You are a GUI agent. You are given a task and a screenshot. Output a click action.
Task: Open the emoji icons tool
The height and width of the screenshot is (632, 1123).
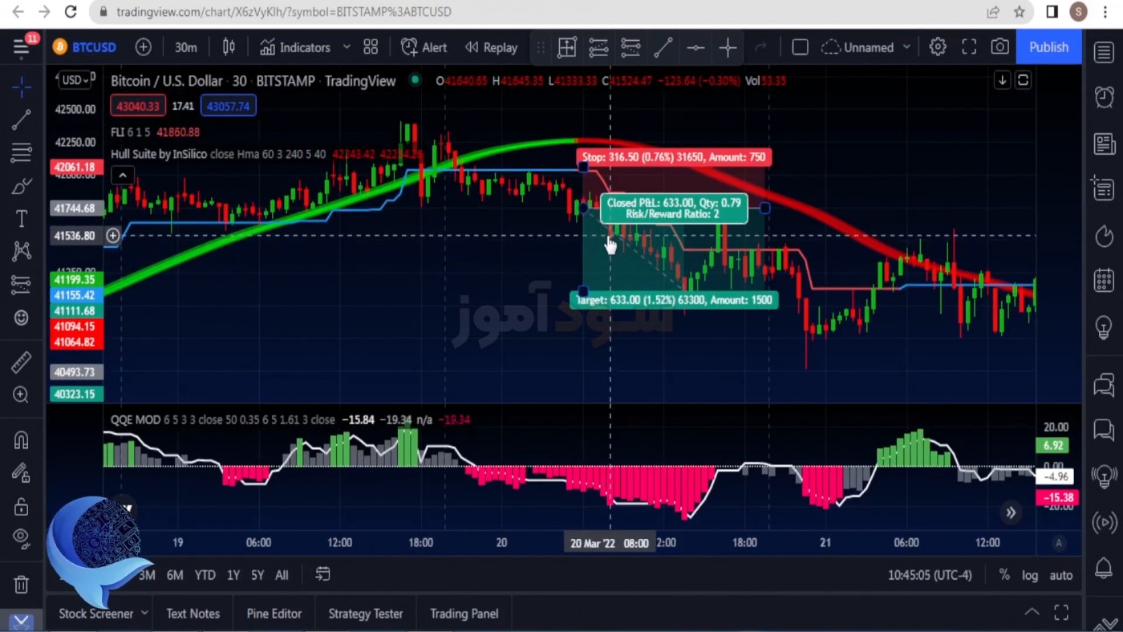point(22,318)
